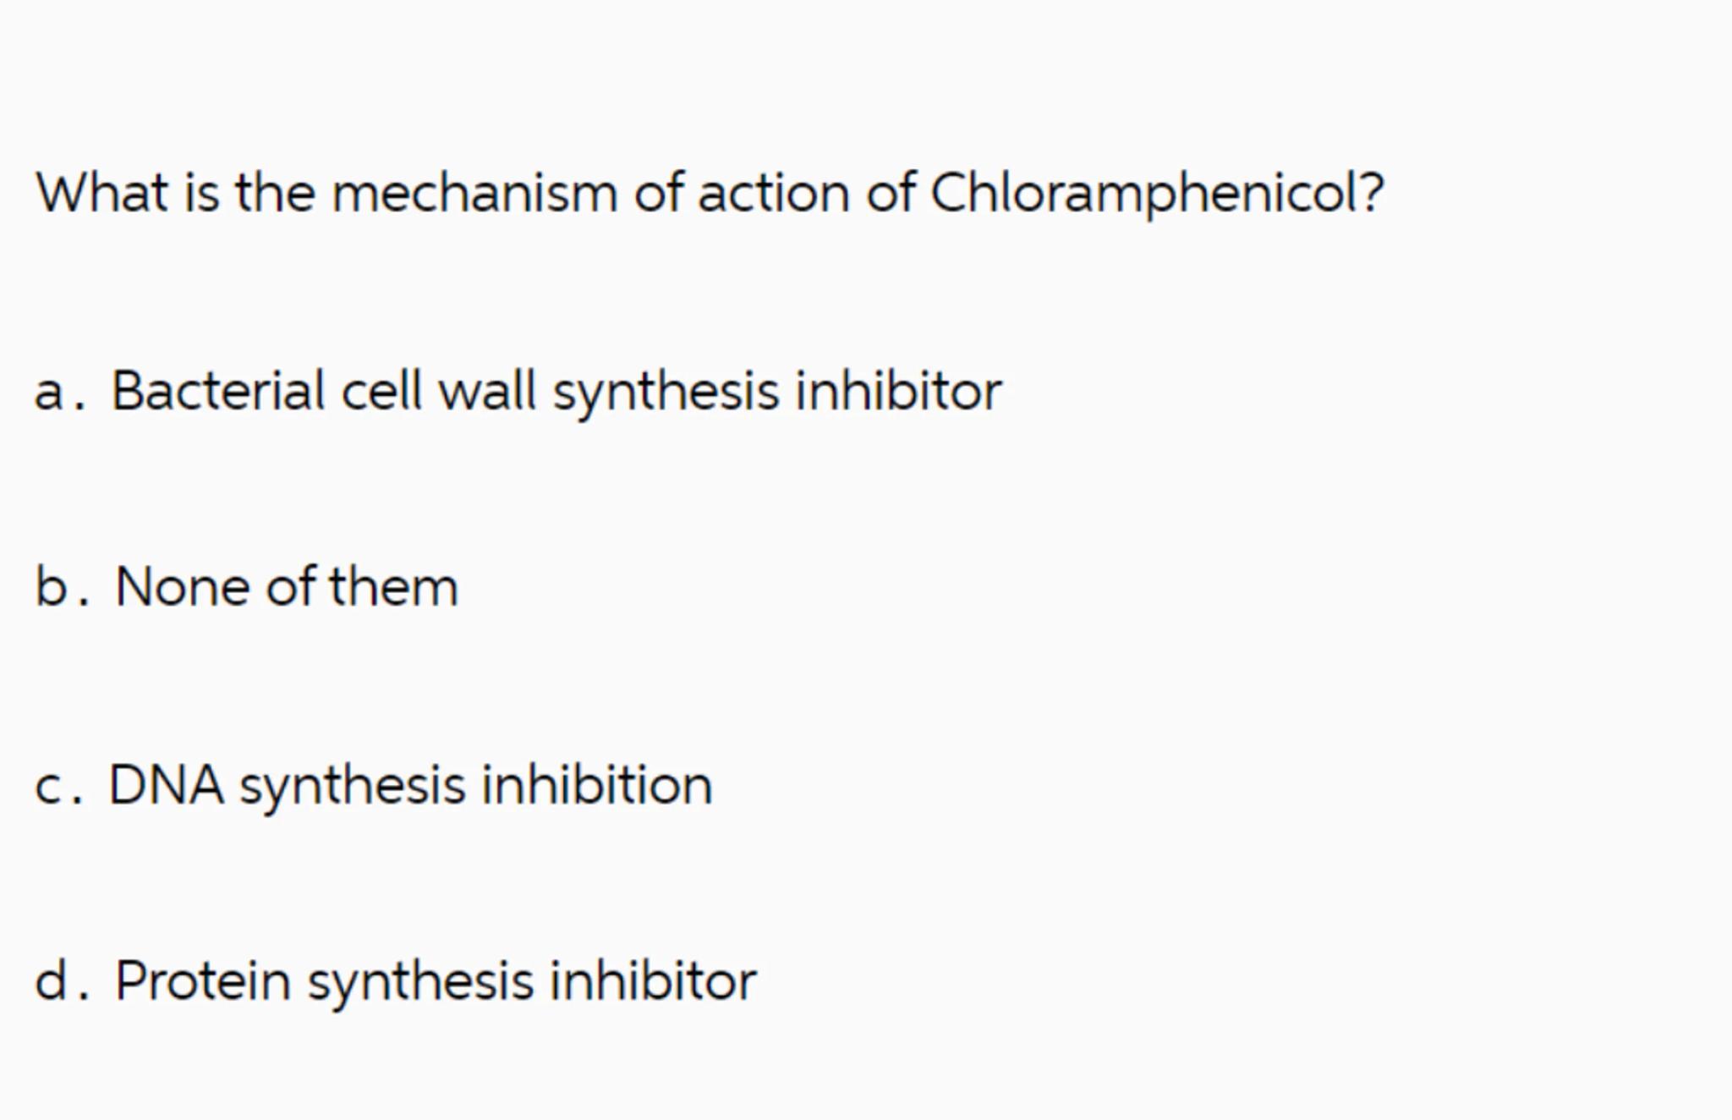Image resolution: width=1732 pixels, height=1120 pixels.
Task: Pick the 'None of them' answer
Action: coord(286,587)
